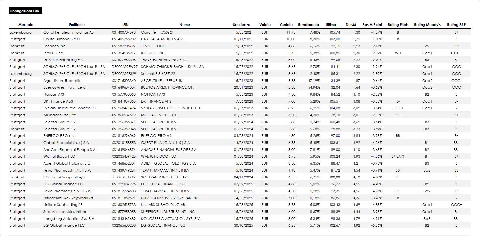Image resolution: width=480 pixels, height=236 pixels.
Task: Select the Emittente column header
Action: coord(77,25)
